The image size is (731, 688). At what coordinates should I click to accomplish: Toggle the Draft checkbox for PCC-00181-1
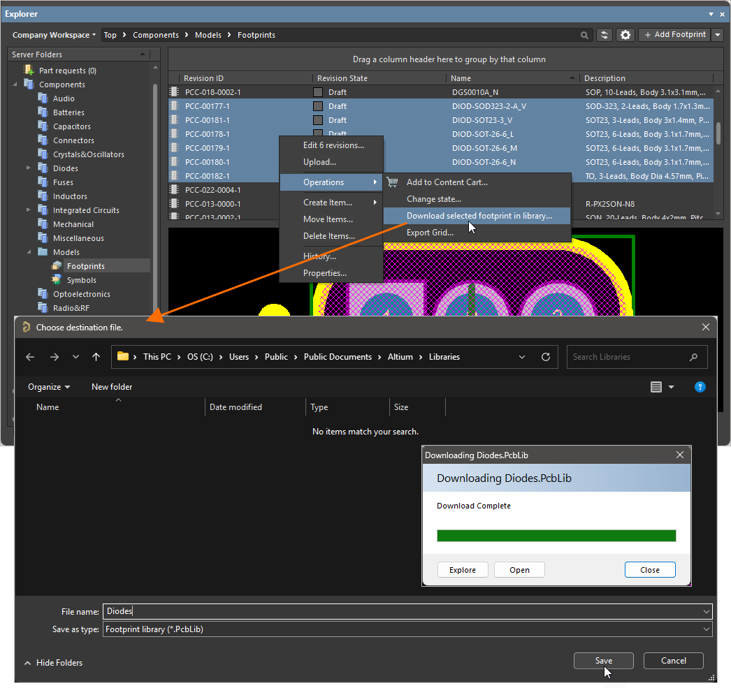coord(318,120)
